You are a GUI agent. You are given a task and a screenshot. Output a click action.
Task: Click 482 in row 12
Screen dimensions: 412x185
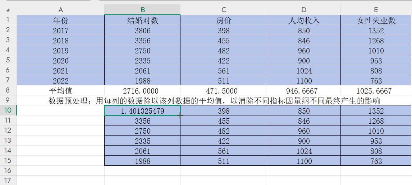pyautogui.click(x=224, y=131)
